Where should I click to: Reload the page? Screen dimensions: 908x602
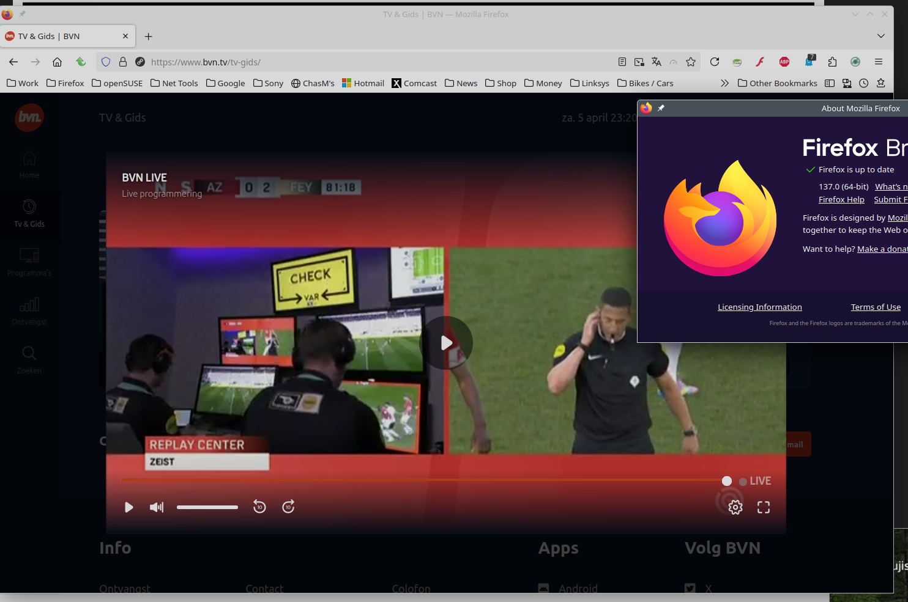[x=715, y=62]
